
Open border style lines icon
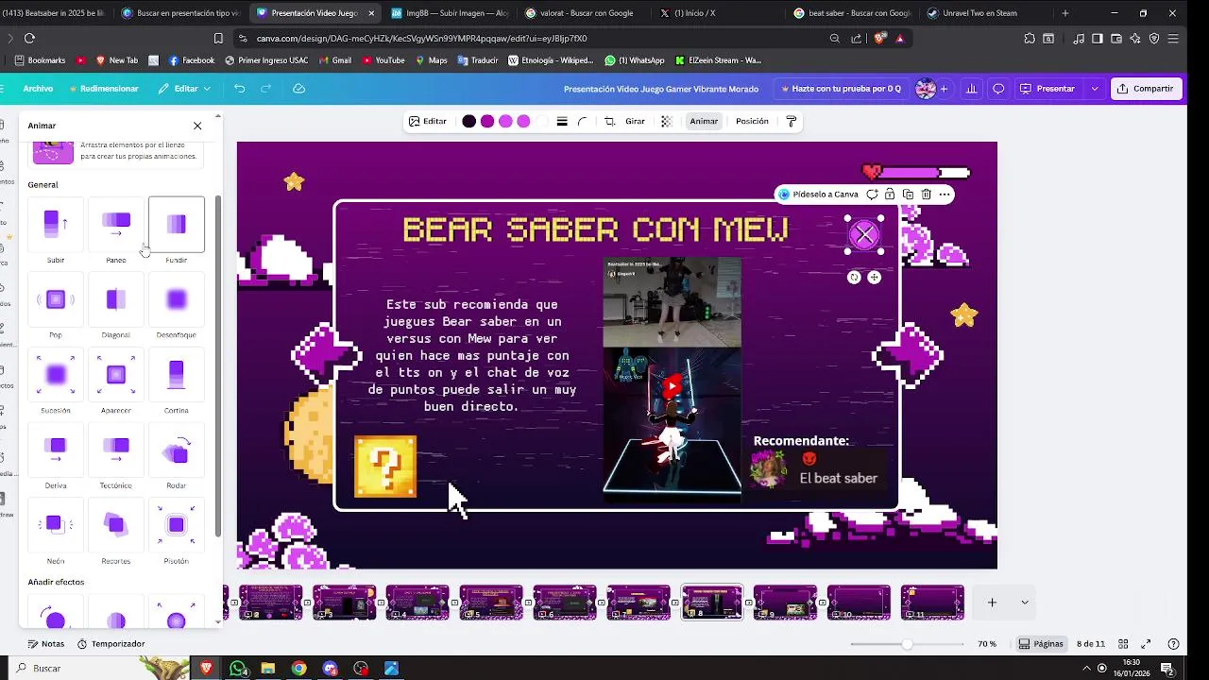pos(562,122)
